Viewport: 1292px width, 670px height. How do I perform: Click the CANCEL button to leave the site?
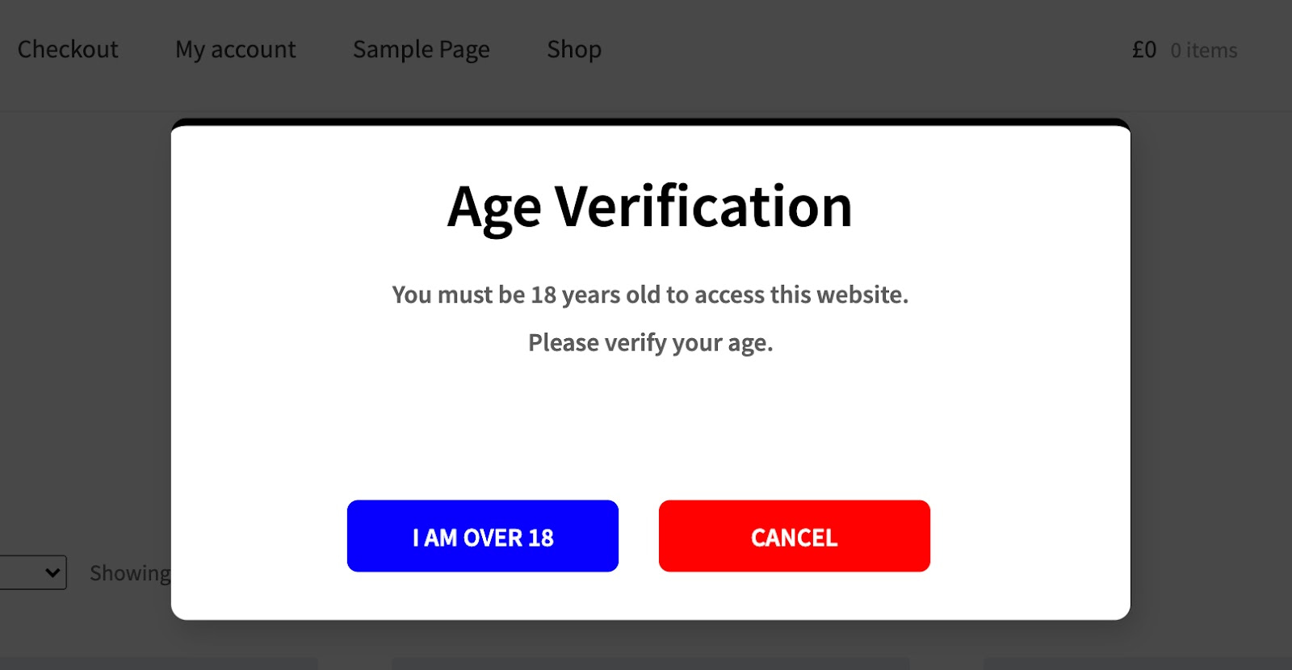794,536
